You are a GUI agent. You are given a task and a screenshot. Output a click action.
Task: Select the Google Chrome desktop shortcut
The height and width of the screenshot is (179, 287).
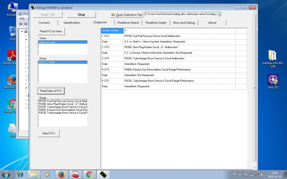[x=11, y=106]
